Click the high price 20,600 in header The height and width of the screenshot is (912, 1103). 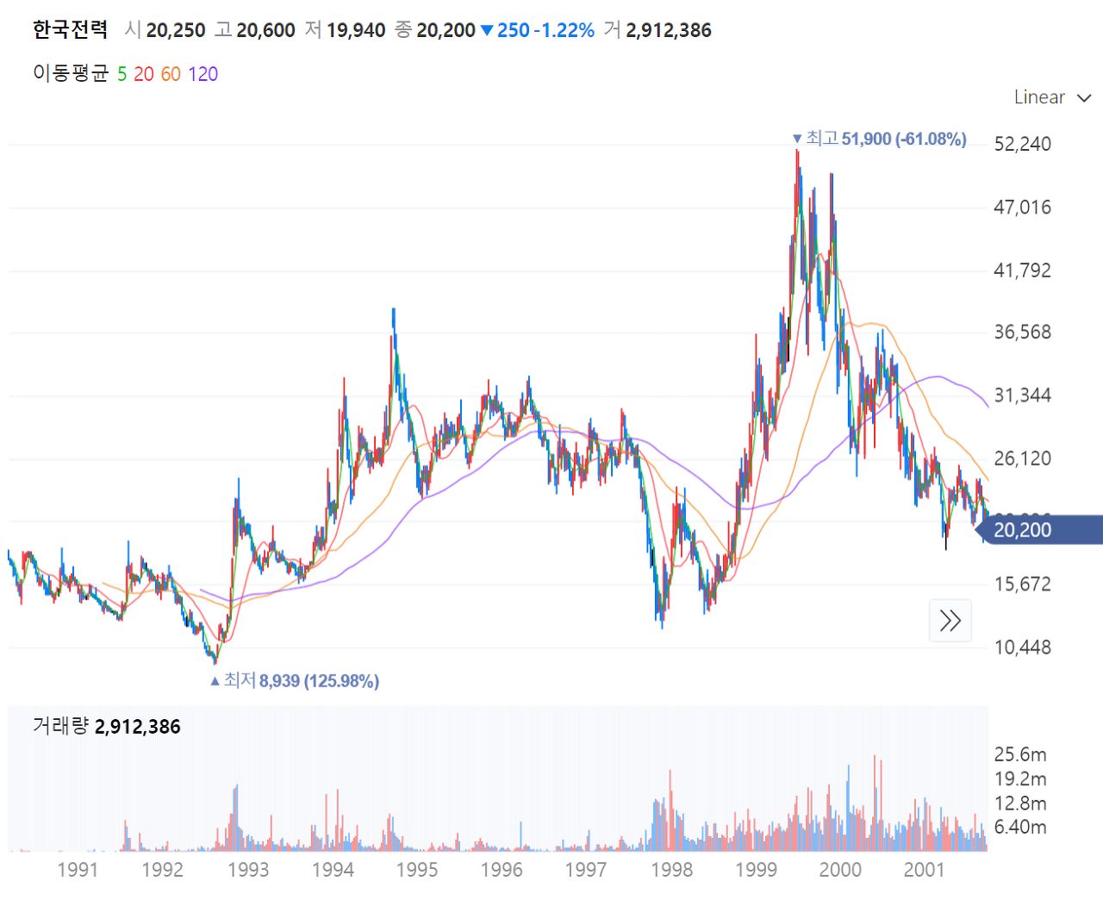pyautogui.click(x=266, y=30)
